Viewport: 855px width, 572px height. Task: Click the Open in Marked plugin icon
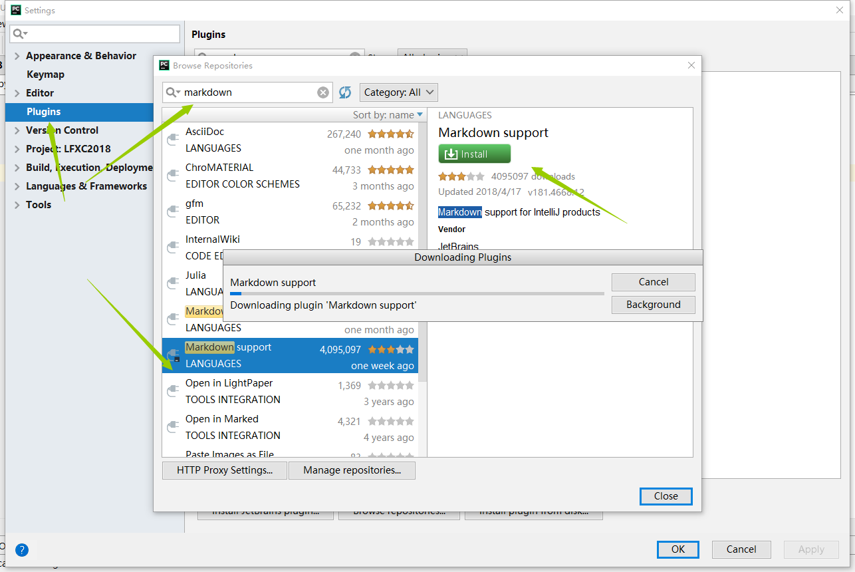[173, 427]
